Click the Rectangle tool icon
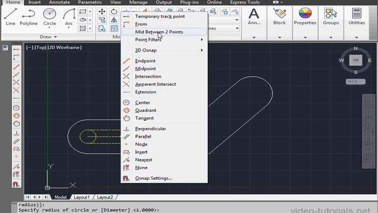Image resolution: width=378 pixels, height=213 pixels. click(83, 11)
